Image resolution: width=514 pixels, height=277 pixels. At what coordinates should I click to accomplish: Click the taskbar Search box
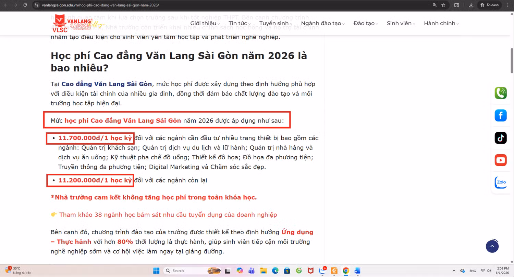coord(192,271)
